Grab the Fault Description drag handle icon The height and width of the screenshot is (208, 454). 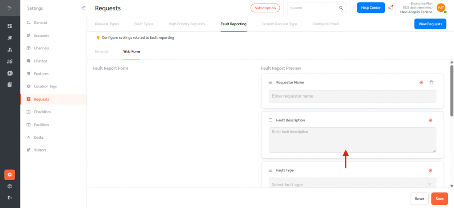[270, 120]
